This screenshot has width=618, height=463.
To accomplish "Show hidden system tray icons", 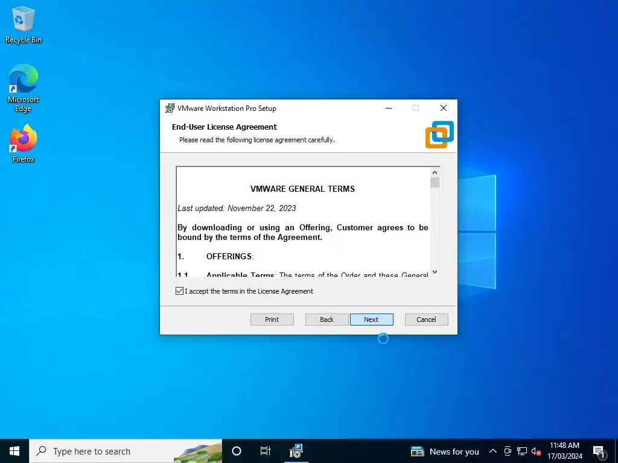I will 492,451.
